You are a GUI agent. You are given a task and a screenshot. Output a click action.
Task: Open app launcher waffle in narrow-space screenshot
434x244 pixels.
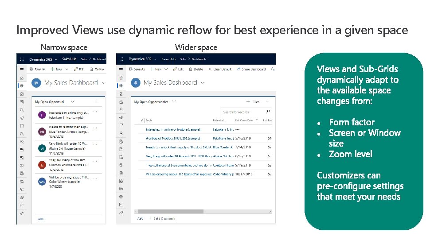22,59
